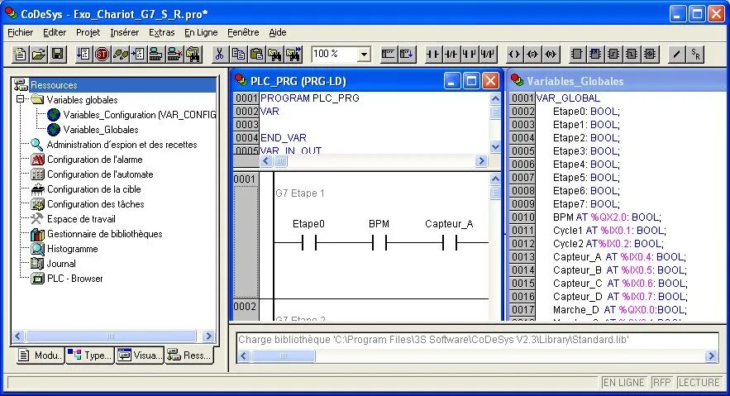Insert a negated contact
This screenshot has height=396, width=730.
point(451,55)
